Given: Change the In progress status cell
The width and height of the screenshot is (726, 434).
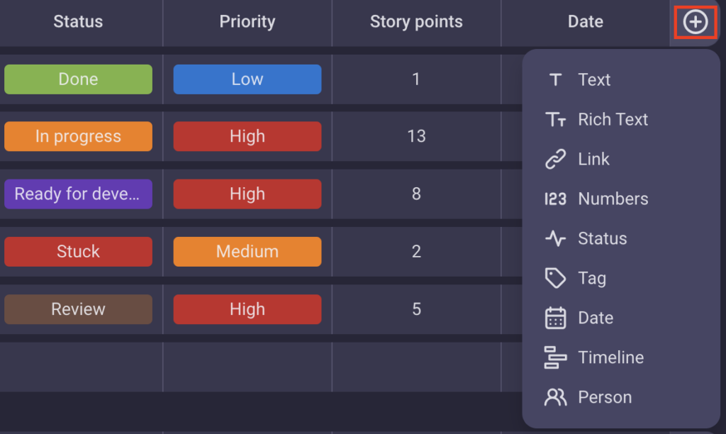Looking at the screenshot, I should coord(78,136).
